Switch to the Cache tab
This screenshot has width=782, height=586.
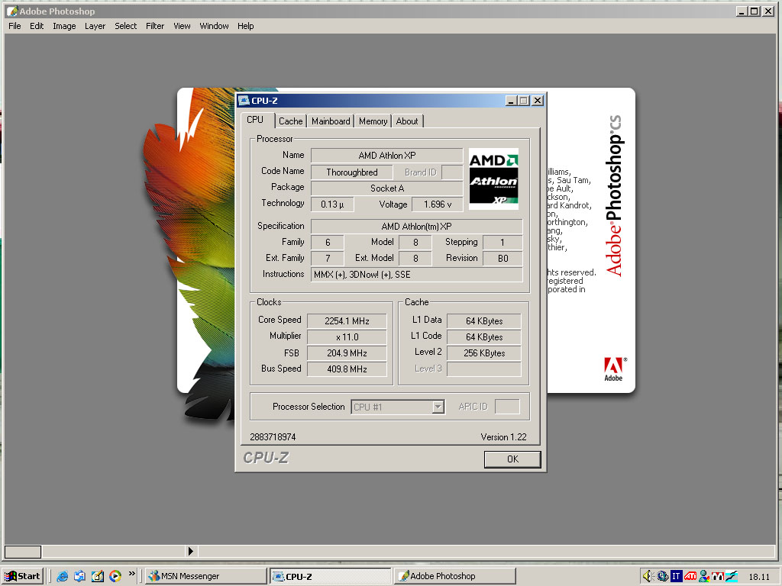[291, 121]
